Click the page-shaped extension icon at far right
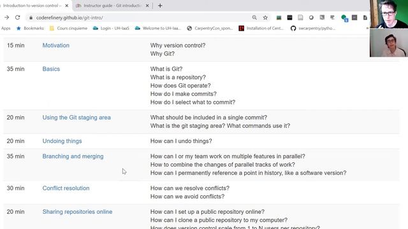 click(x=365, y=18)
